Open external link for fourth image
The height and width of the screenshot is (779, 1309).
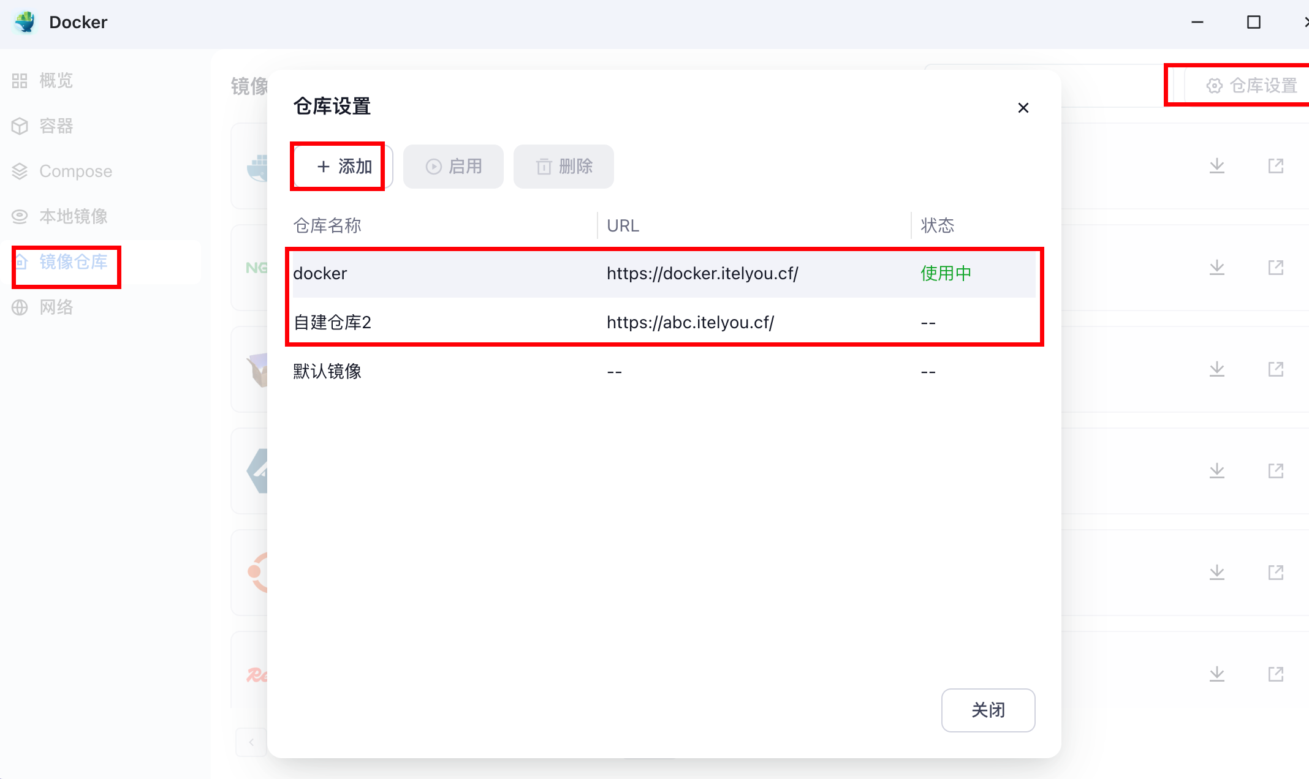(x=1276, y=471)
